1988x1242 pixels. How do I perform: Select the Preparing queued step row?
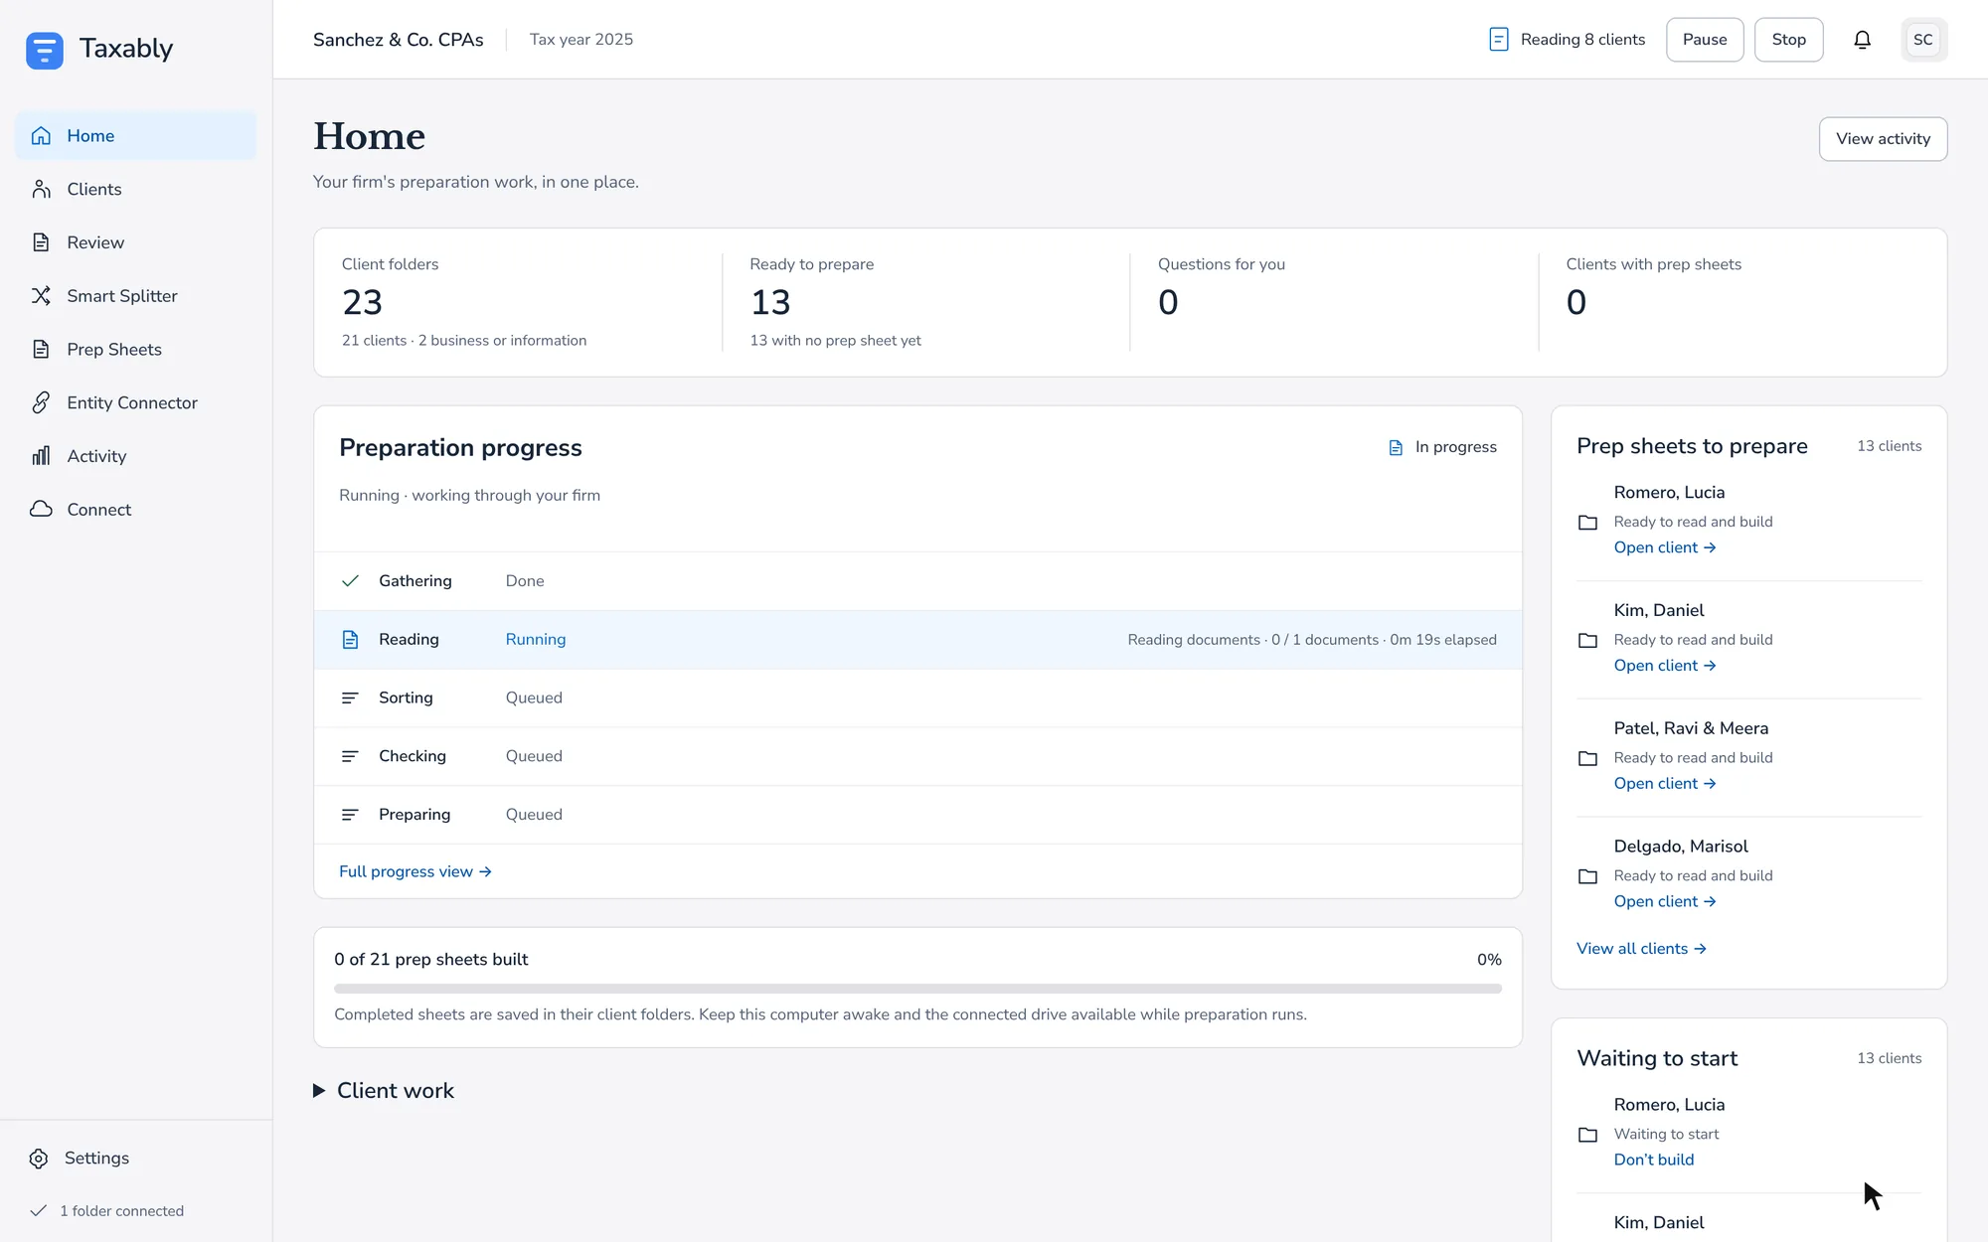917,815
